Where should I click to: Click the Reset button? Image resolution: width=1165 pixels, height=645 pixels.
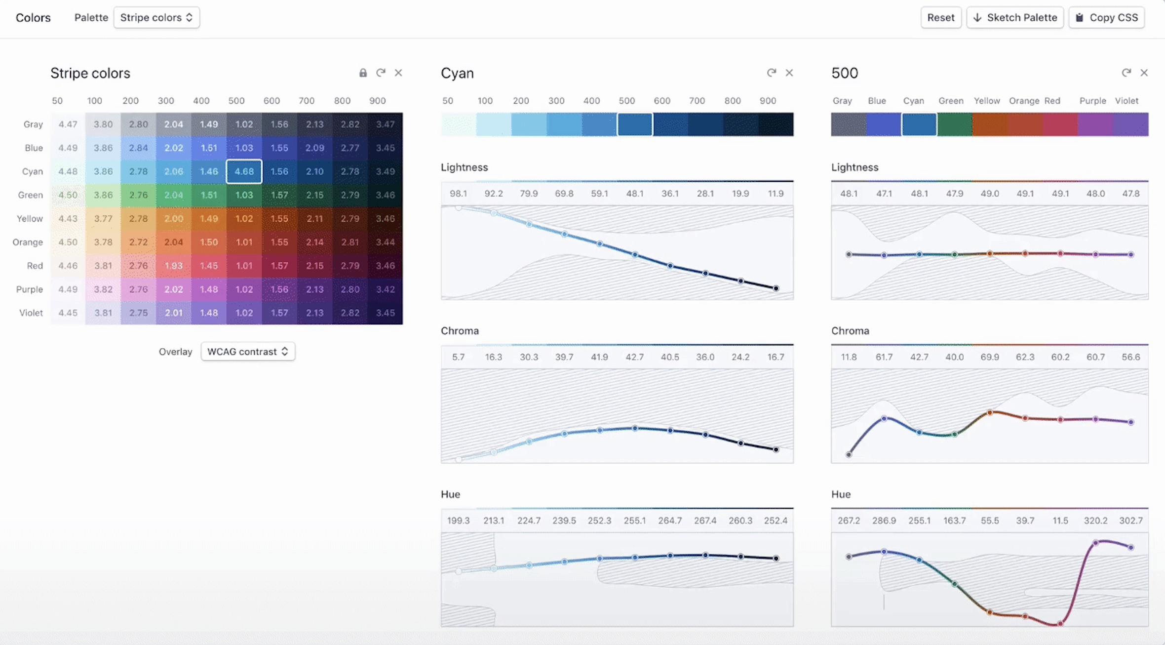941,17
